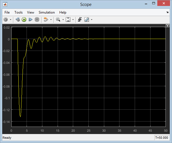Open the Cursor Measurements ruler icon
Image resolution: width=172 pixels, height=143 pixels.
[87, 20]
